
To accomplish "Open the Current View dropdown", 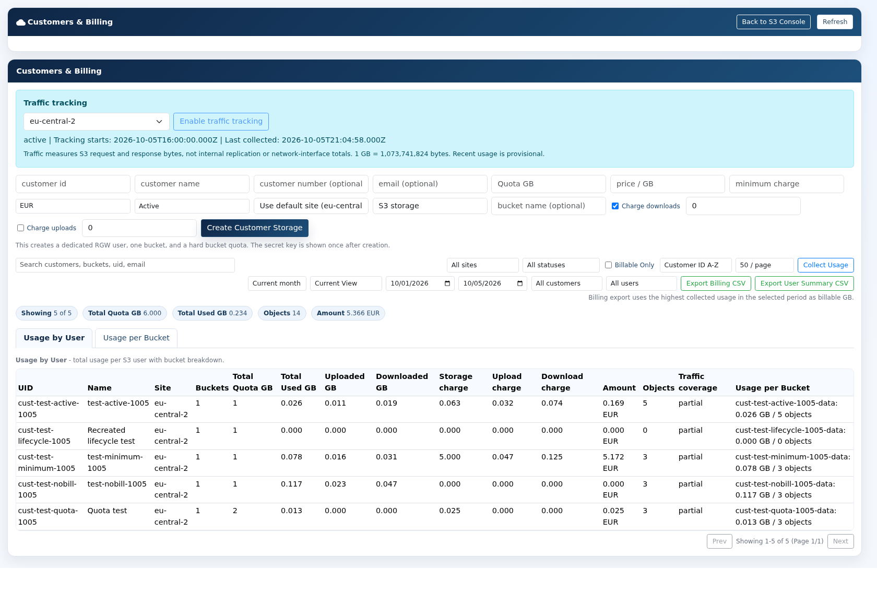I will click(346, 283).
